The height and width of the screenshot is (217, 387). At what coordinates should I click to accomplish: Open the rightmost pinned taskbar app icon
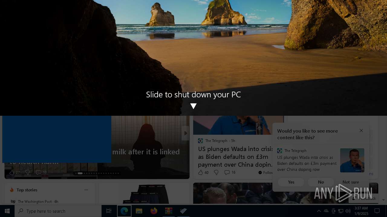(x=184, y=211)
